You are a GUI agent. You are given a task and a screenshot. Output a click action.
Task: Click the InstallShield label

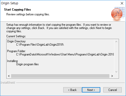coord(8,83)
